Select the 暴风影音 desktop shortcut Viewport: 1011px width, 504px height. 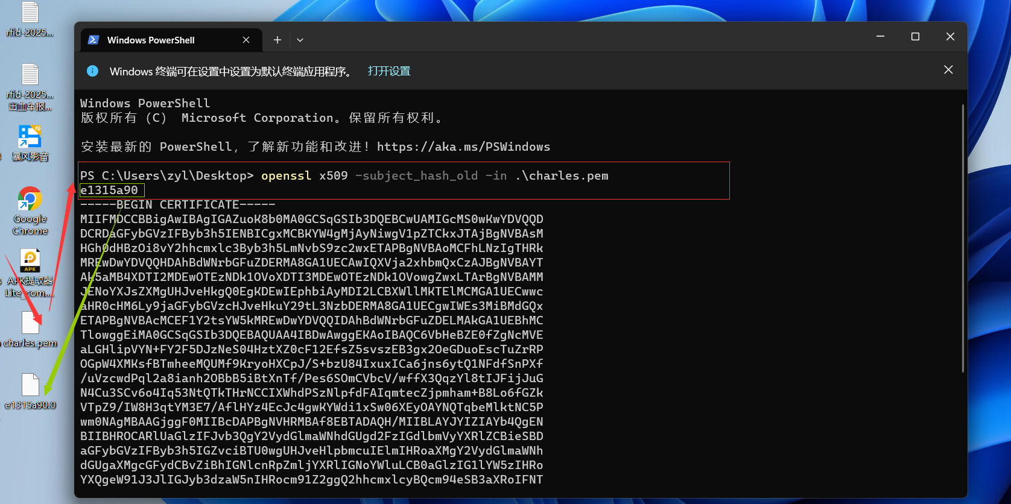pos(30,143)
